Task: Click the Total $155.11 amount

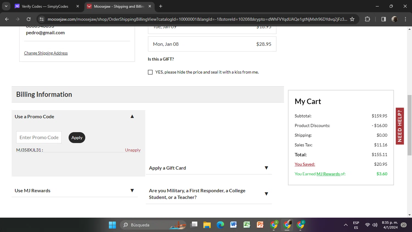Action: [379, 155]
